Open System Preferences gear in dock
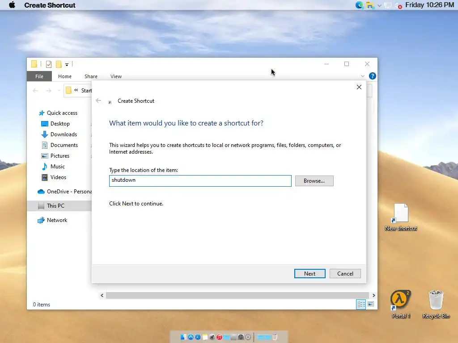Viewport: 458px width, 343px height. point(241,337)
